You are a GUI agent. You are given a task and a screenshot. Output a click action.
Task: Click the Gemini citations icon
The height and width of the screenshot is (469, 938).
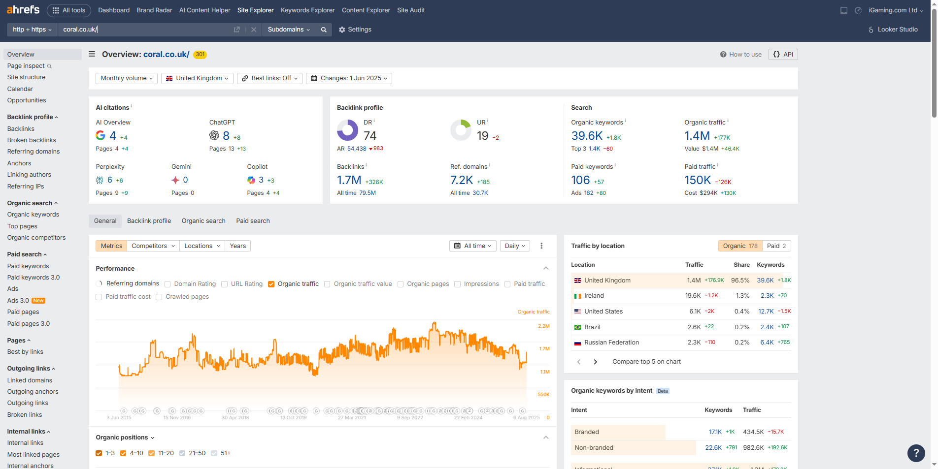click(175, 180)
